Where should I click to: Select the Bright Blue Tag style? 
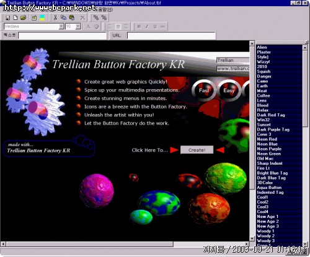[x=272, y=173]
